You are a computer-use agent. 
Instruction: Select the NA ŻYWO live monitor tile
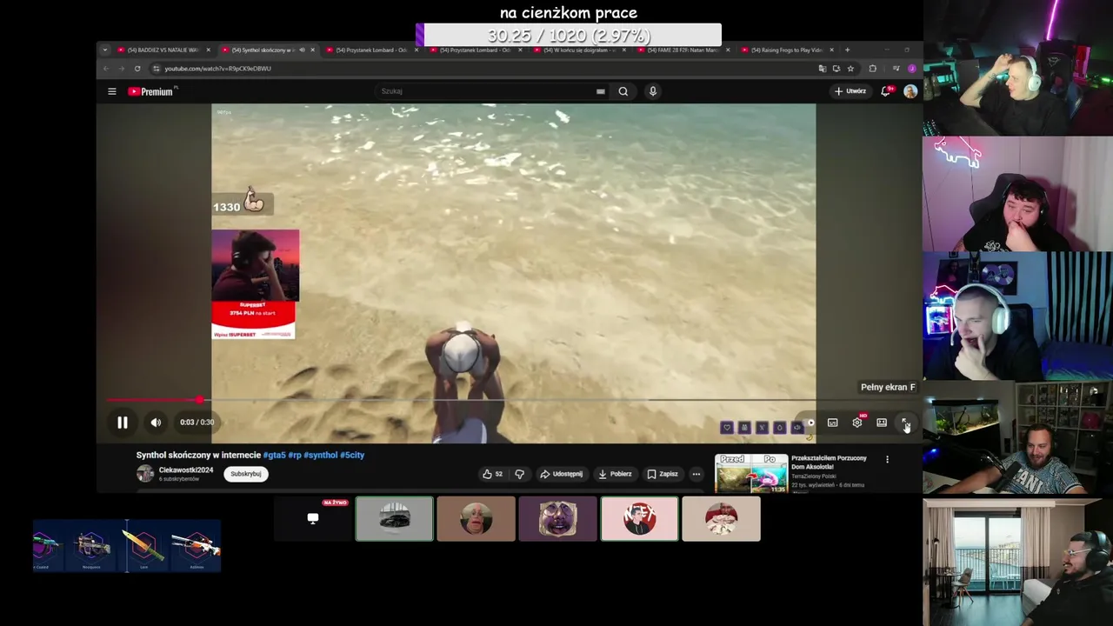[313, 519]
